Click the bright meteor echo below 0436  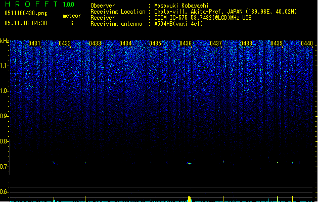pyautogui.click(x=189, y=163)
